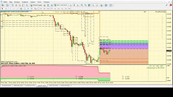Select the crosshair tool
Image resolution: width=173 pixels, height=97 pixels.
(6, 9)
